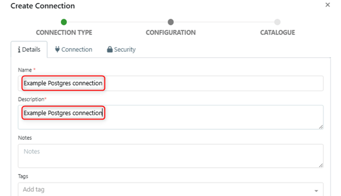Focus the Name input field

(170, 83)
